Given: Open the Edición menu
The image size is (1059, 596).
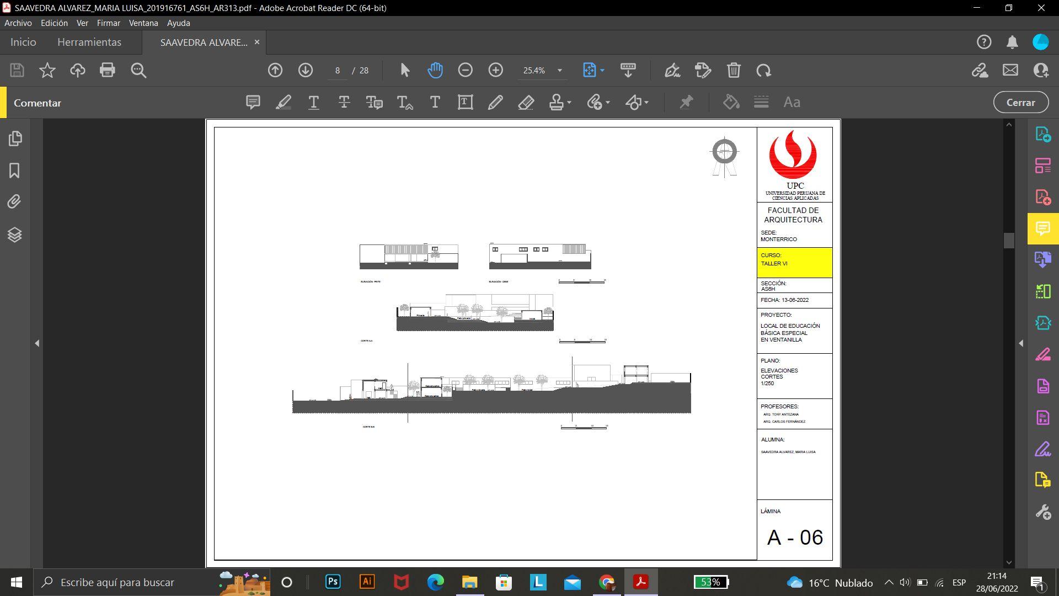Looking at the screenshot, I should click(x=54, y=23).
